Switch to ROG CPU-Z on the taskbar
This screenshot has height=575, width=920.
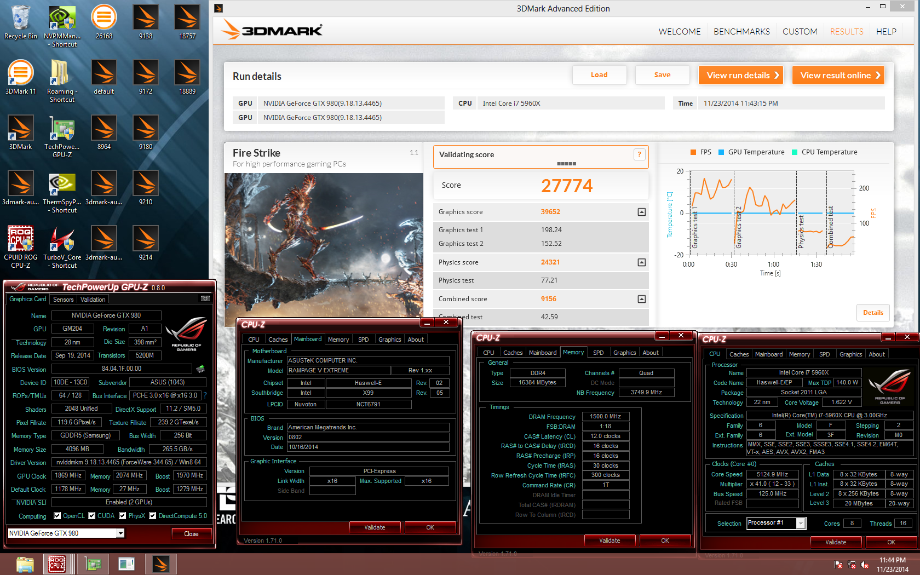(x=57, y=564)
